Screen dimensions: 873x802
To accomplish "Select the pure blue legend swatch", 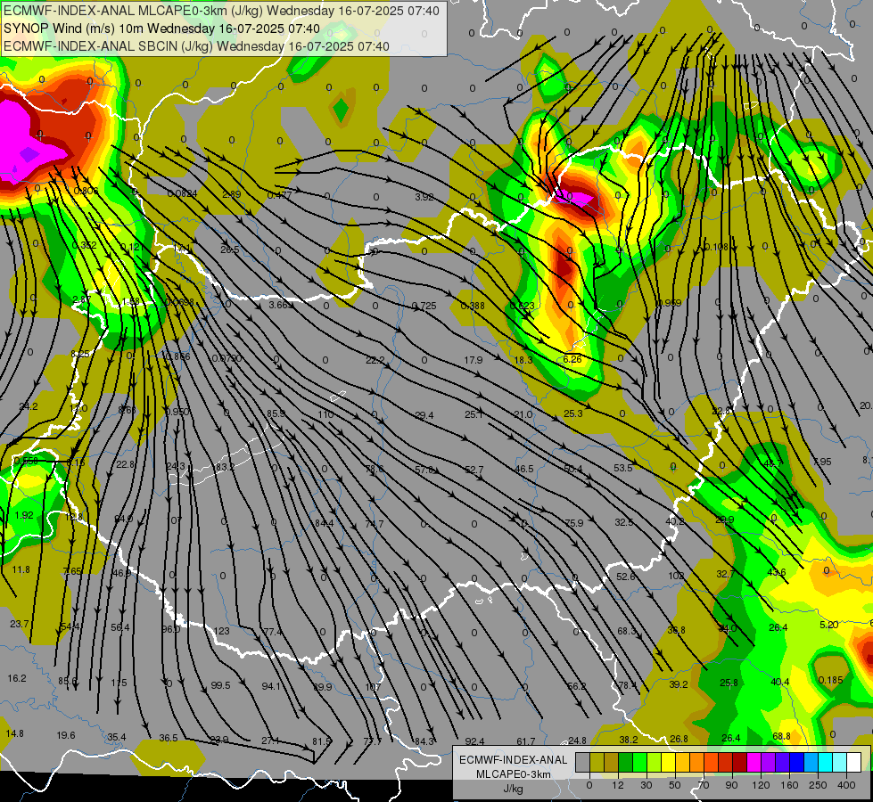I will [x=796, y=762].
